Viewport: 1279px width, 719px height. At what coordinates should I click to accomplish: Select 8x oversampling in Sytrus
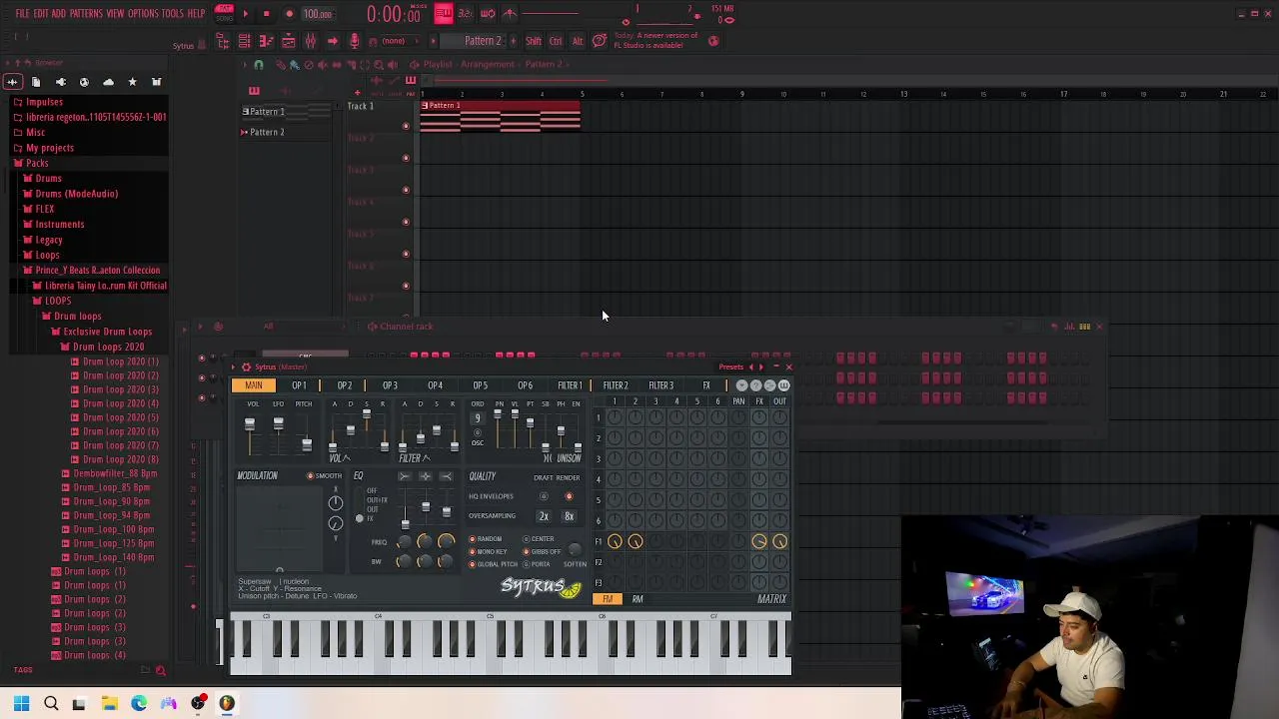pyautogui.click(x=569, y=516)
